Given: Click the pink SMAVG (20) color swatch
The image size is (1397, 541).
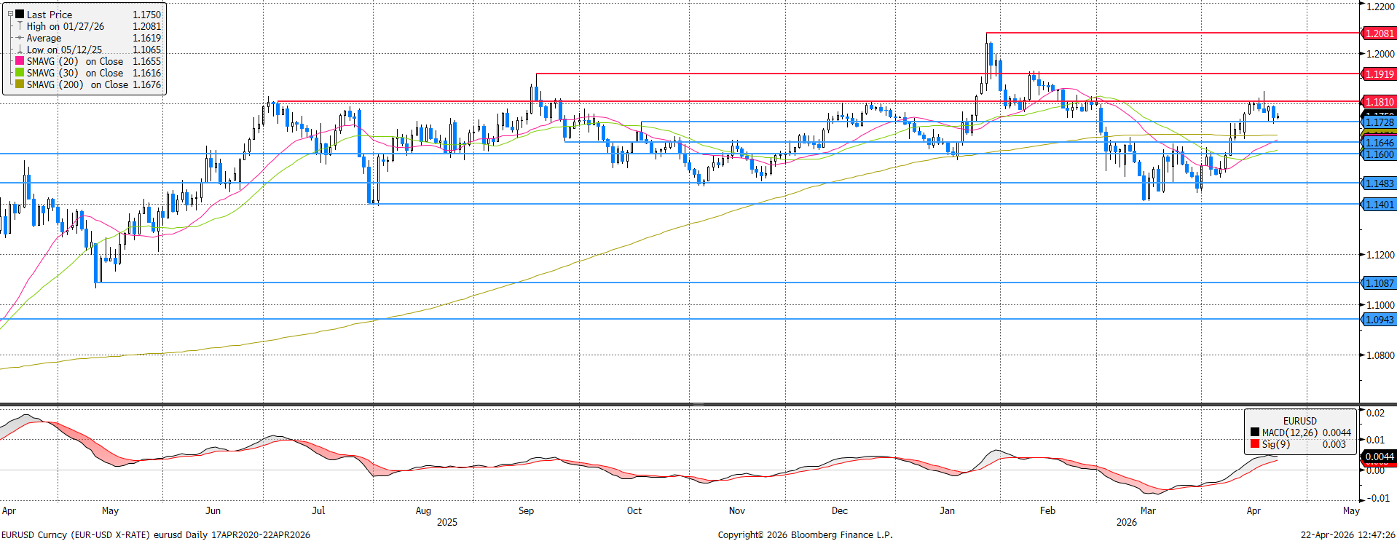Looking at the screenshot, I should (20, 61).
